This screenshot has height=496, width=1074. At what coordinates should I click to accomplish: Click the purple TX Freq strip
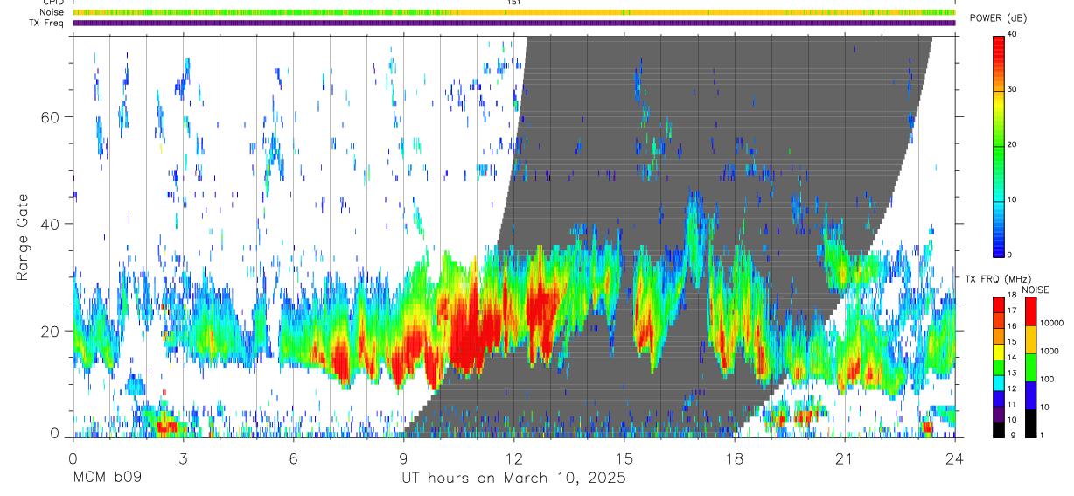[514, 23]
